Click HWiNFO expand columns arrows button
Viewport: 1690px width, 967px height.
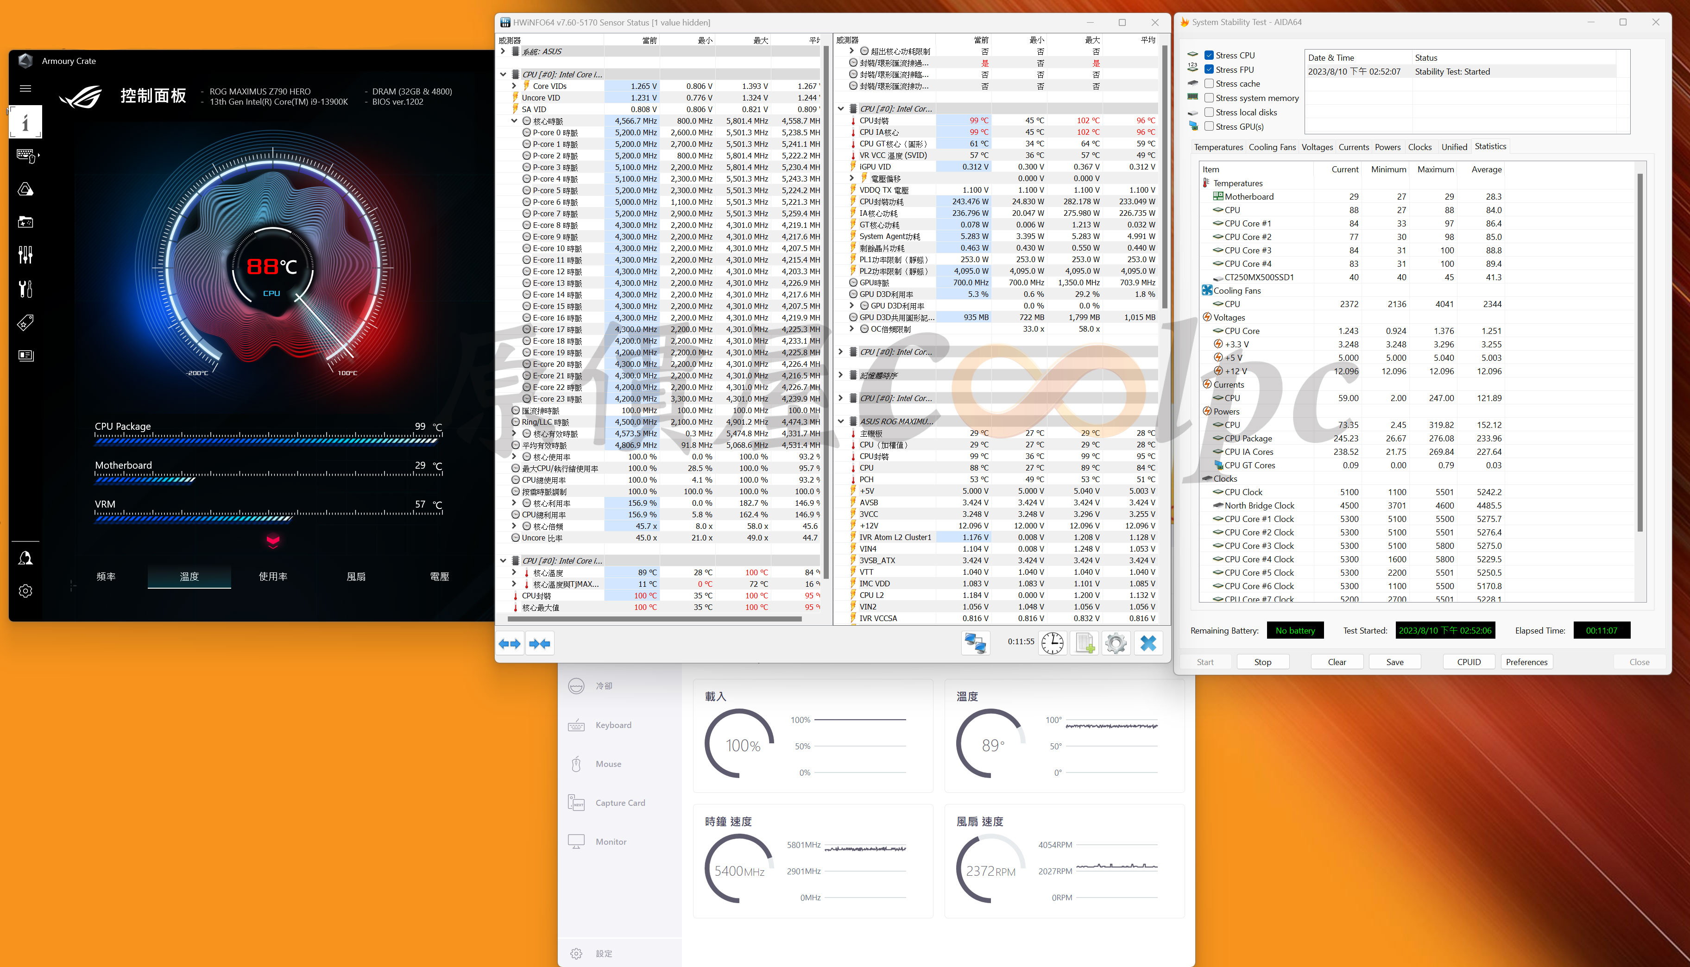[510, 644]
